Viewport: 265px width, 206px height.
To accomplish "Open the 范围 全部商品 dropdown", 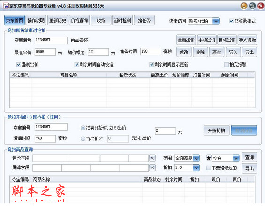I will [187, 158].
